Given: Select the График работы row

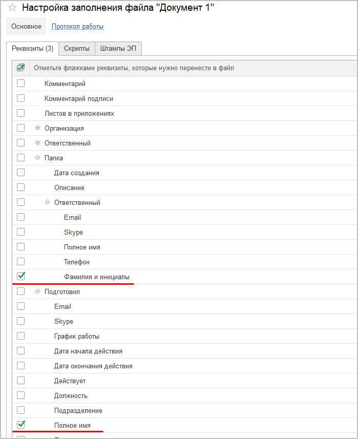Looking at the screenshot, I should [77, 337].
